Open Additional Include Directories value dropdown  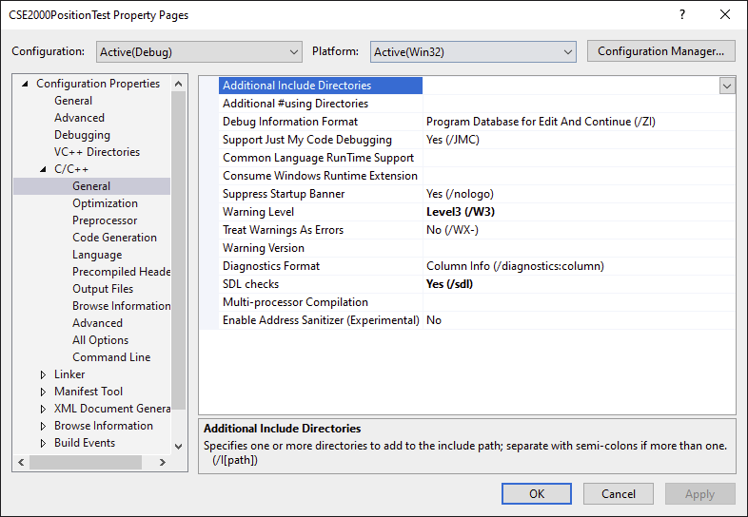[727, 86]
